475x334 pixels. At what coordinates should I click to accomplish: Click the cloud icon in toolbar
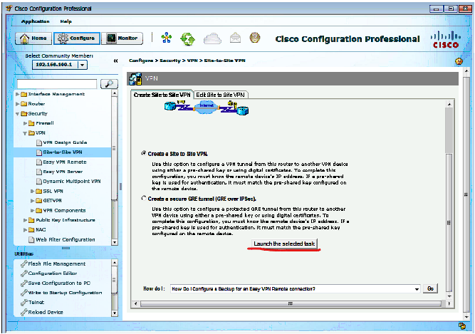pyautogui.click(x=212, y=38)
